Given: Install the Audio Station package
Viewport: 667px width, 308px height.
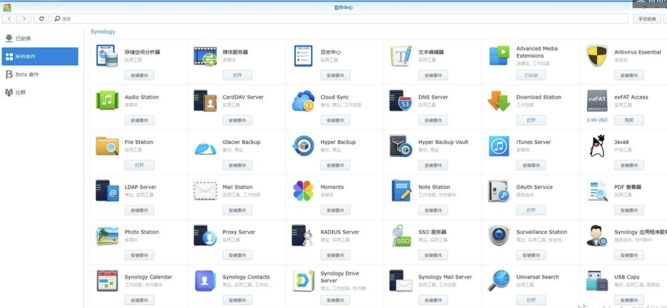Looking at the screenshot, I should 139,120.
